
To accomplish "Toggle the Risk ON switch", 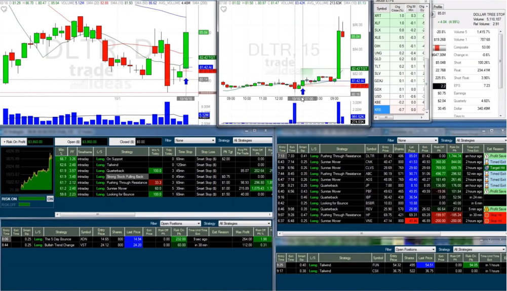I will pyautogui.click(x=50, y=199).
